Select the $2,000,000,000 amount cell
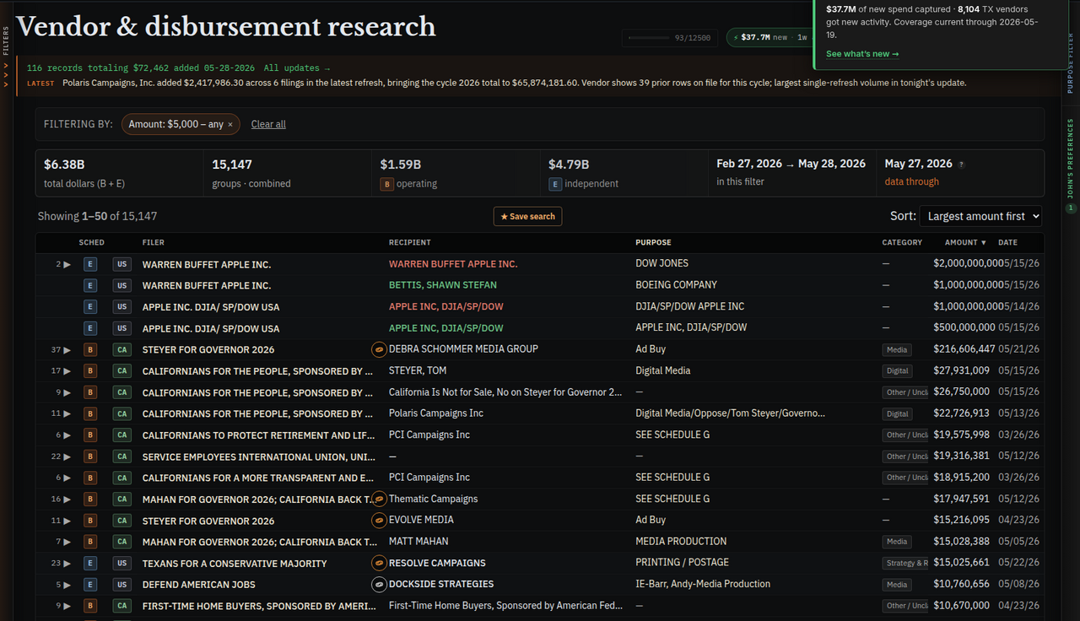 tap(964, 264)
